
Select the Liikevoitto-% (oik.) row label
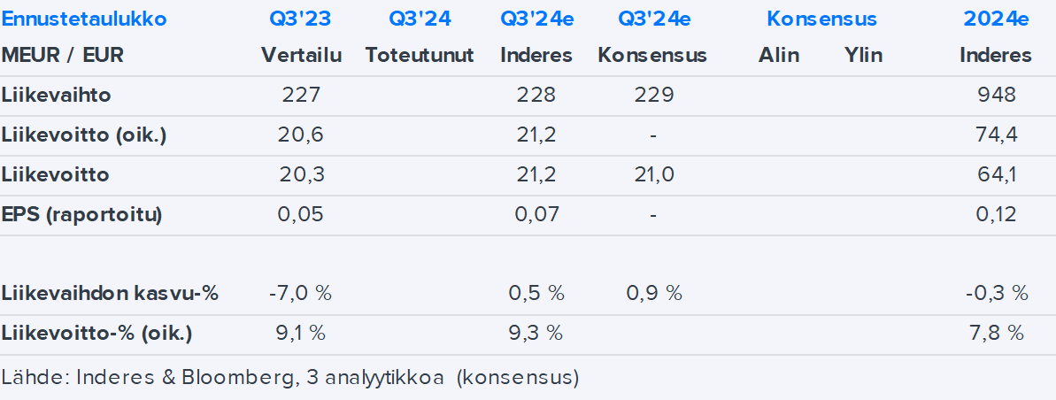97,333
